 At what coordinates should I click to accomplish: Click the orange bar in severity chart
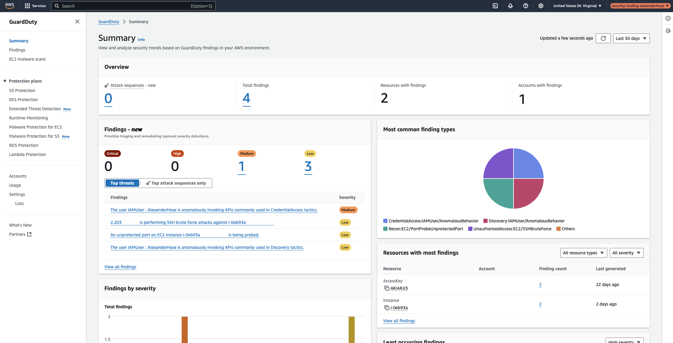click(185, 330)
